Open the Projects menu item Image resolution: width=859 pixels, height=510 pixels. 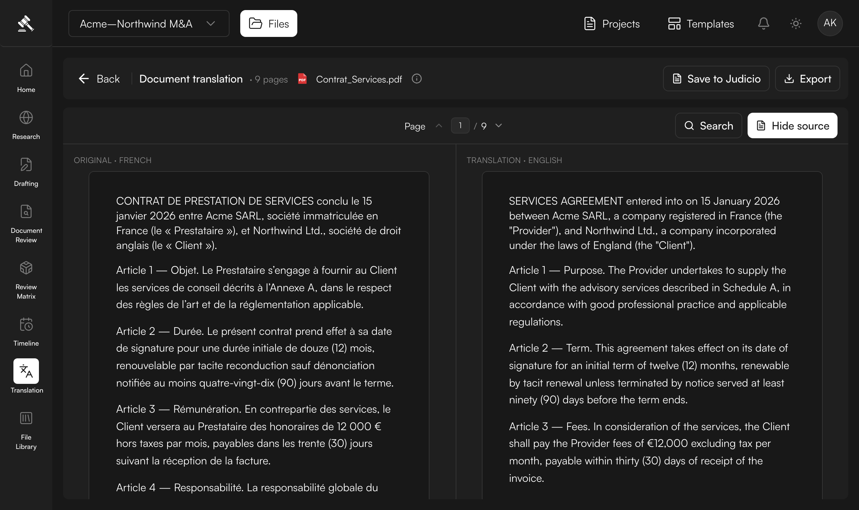pyautogui.click(x=612, y=23)
